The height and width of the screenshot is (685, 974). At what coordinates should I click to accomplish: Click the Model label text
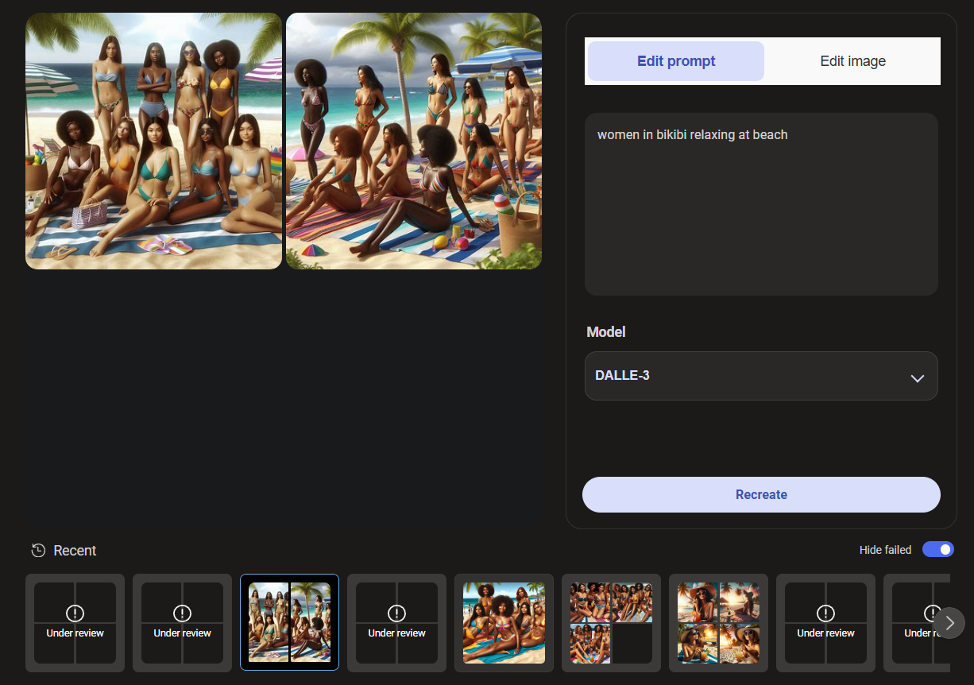(606, 332)
